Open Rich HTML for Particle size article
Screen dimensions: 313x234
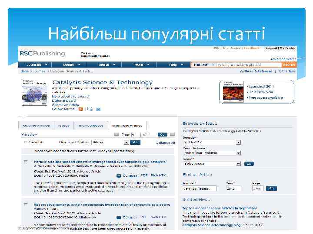click(x=159, y=175)
